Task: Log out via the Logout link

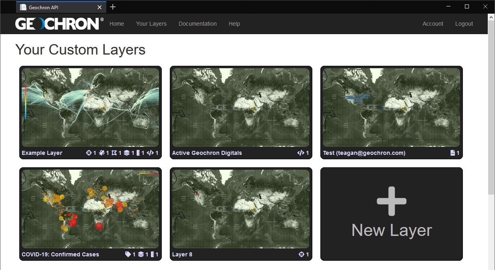Action: pyautogui.click(x=464, y=24)
